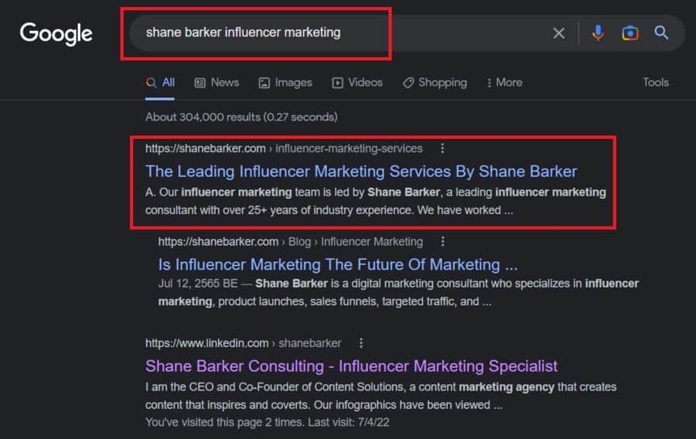Viewport: 696px width, 439px height.
Task: Switch to the News tab
Action: point(217,83)
